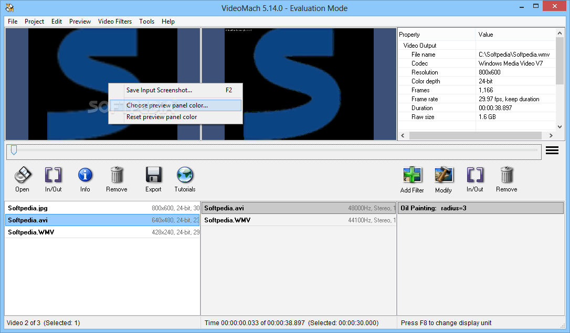Viewport: 570px width, 333px height.
Task: Click horizontal scrollbar right arrow in property panel
Action: [551, 135]
